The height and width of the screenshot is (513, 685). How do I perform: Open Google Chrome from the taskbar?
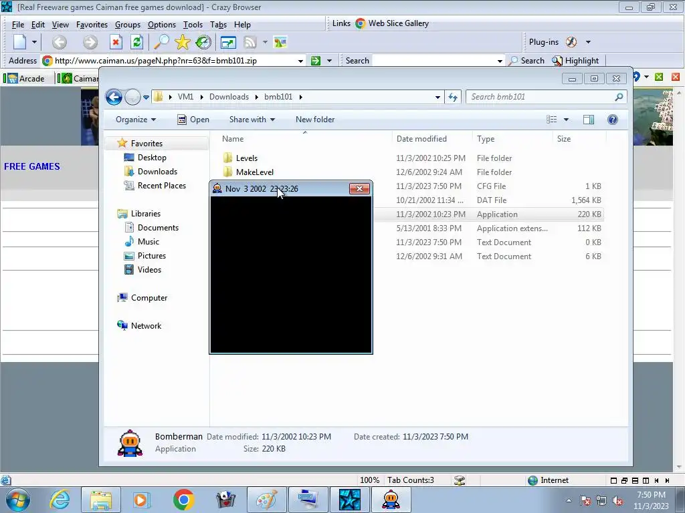pyautogui.click(x=183, y=500)
